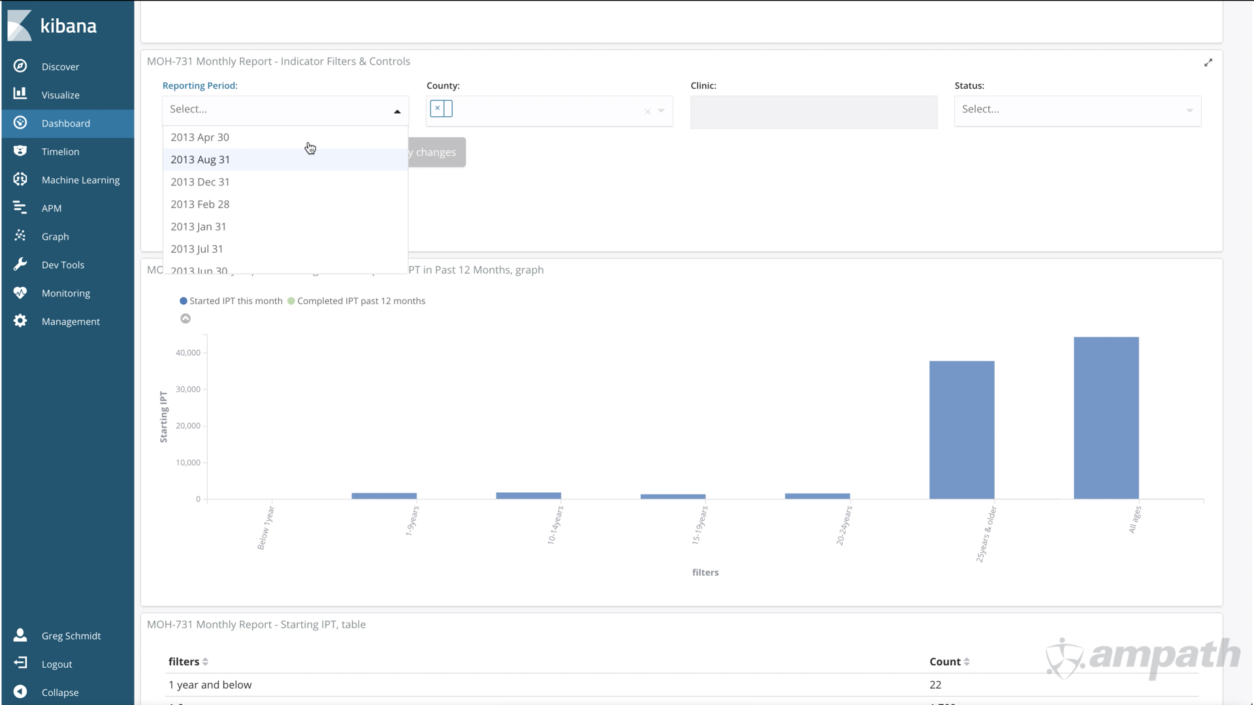Image resolution: width=1254 pixels, height=705 pixels.
Task: Open the Monitoring heartbeat icon
Action: pos(20,292)
